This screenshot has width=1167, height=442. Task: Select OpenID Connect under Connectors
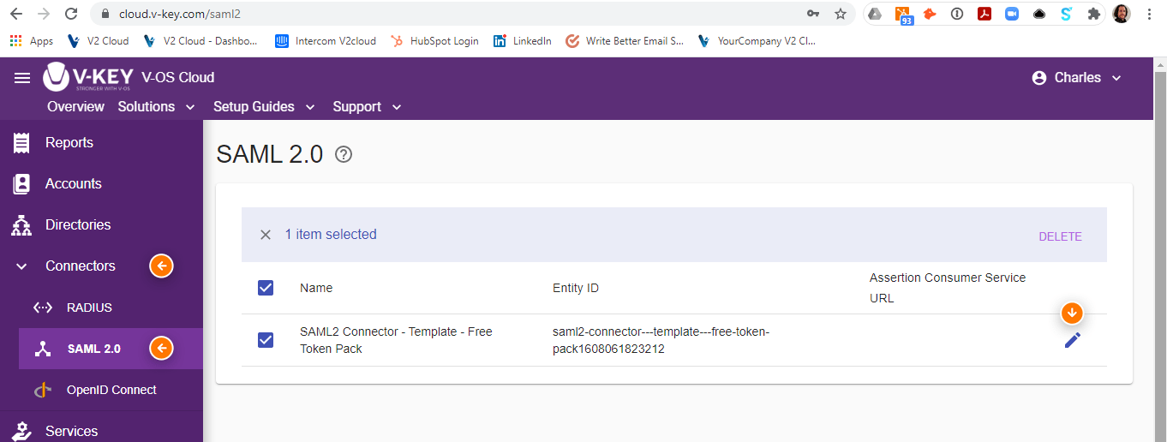(x=111, y=390)
